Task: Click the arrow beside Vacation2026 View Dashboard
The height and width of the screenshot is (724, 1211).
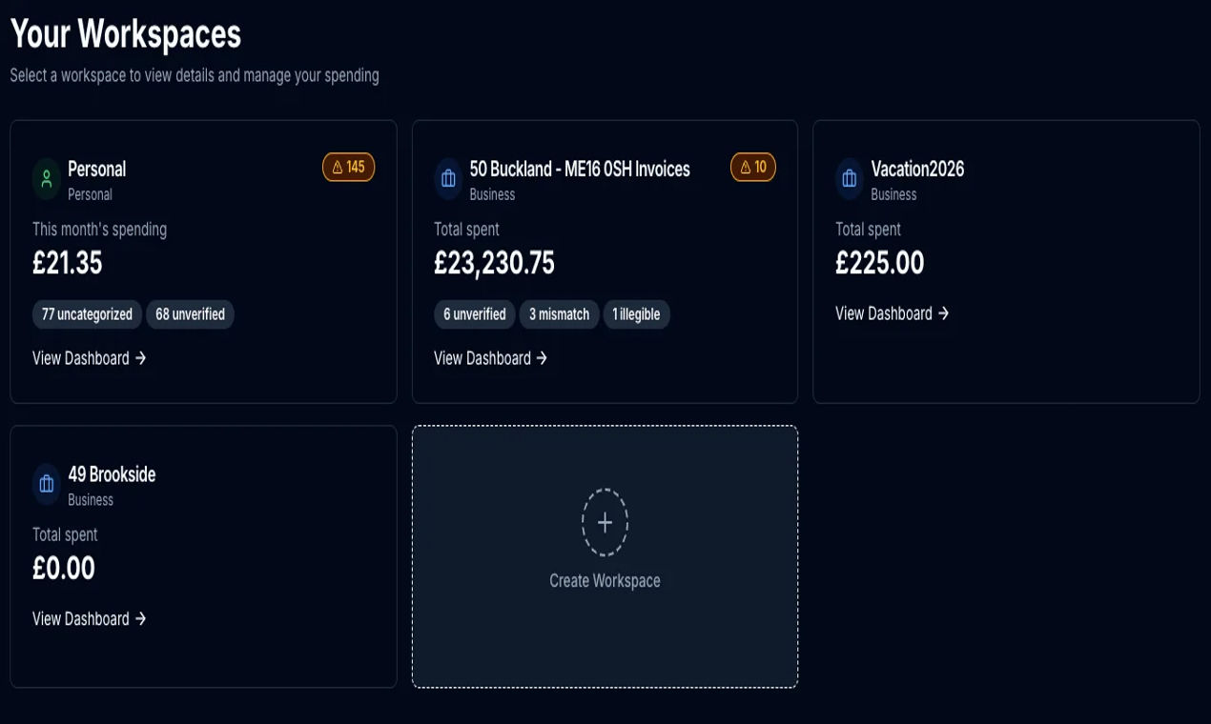Action: (x=943, y=313)
